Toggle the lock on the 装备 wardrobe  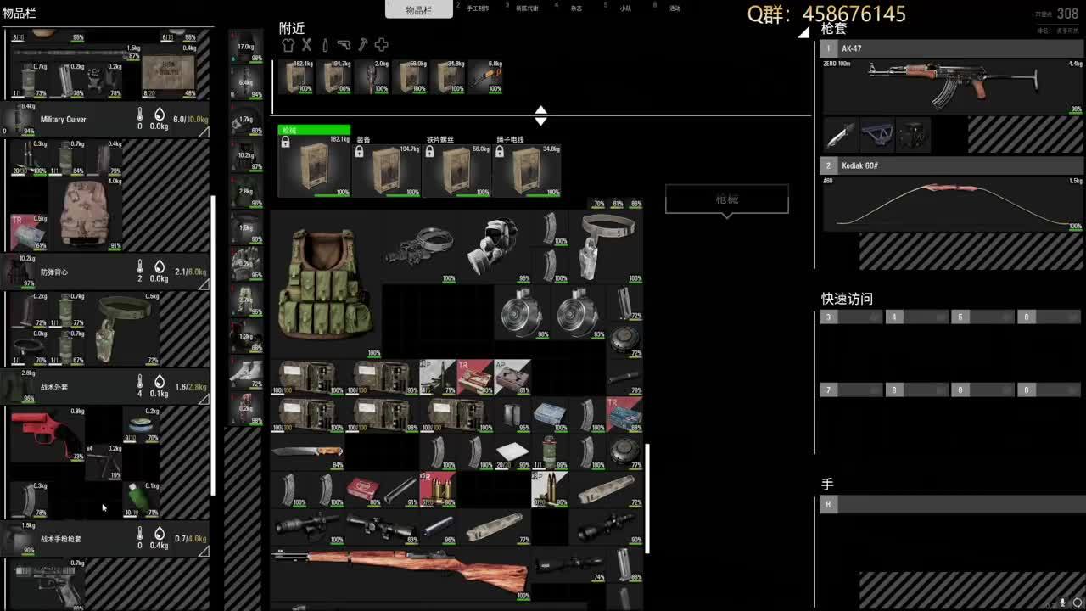tap(360, 152)
